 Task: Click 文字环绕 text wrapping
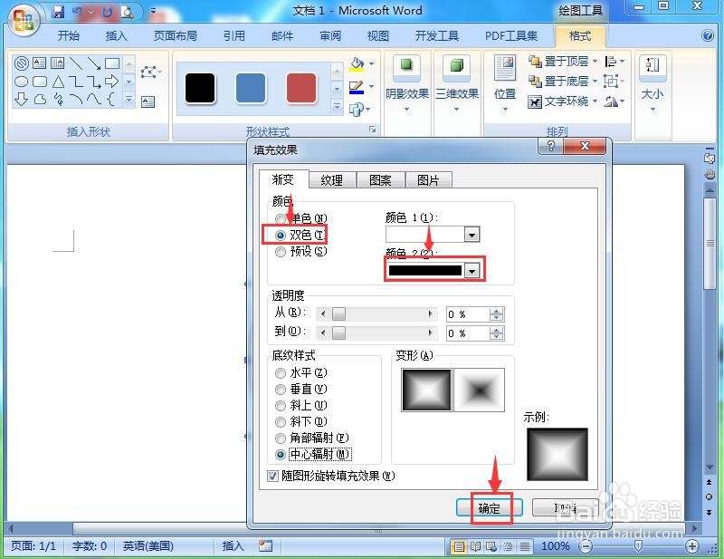pos(557,101)
